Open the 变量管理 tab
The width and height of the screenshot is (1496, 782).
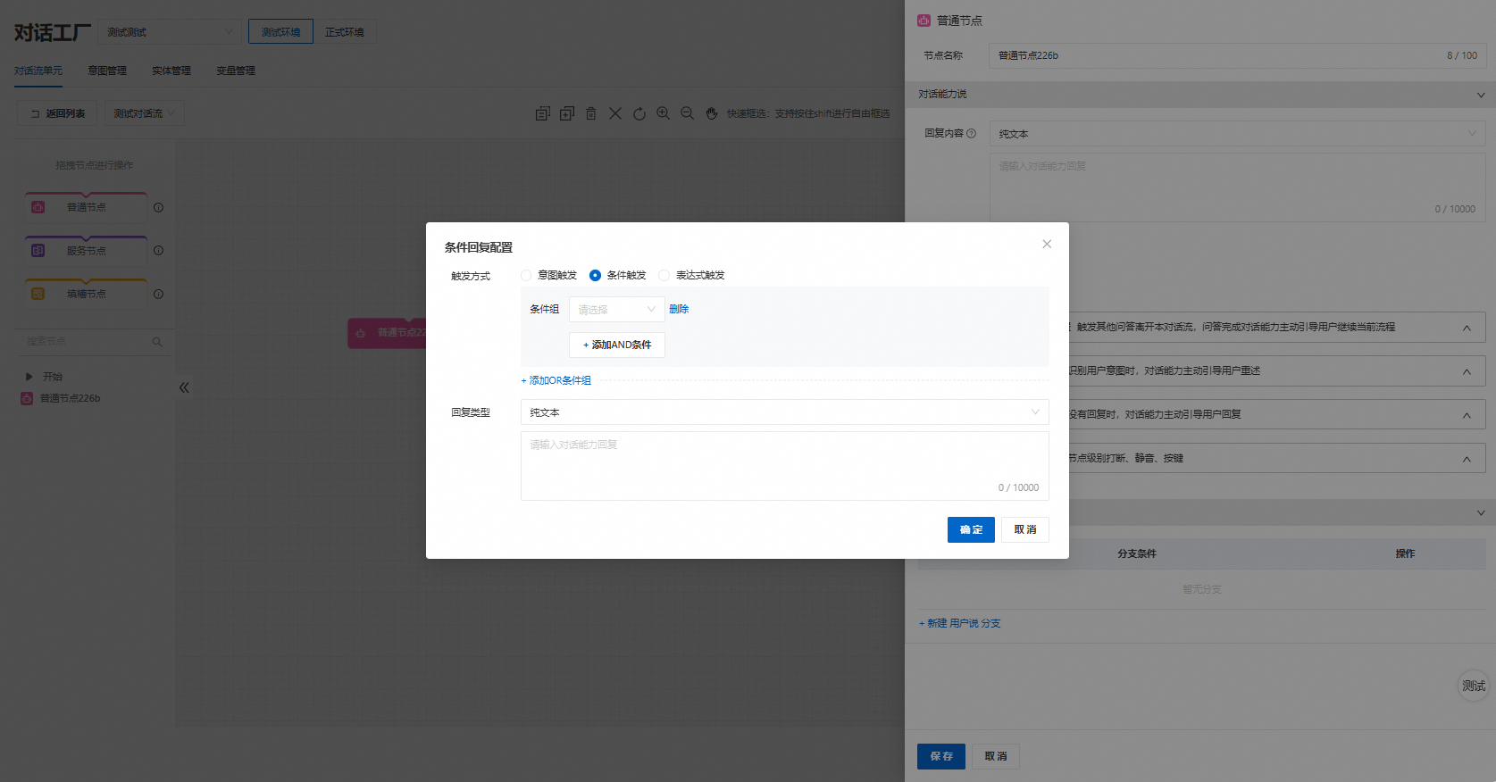coord(236,71)
